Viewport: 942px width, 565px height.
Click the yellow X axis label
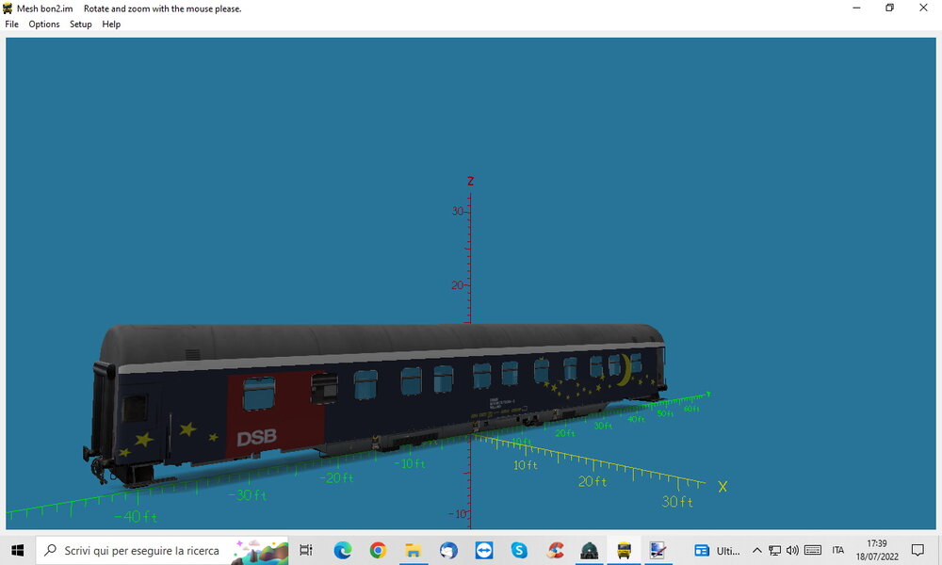click(723, 486)
